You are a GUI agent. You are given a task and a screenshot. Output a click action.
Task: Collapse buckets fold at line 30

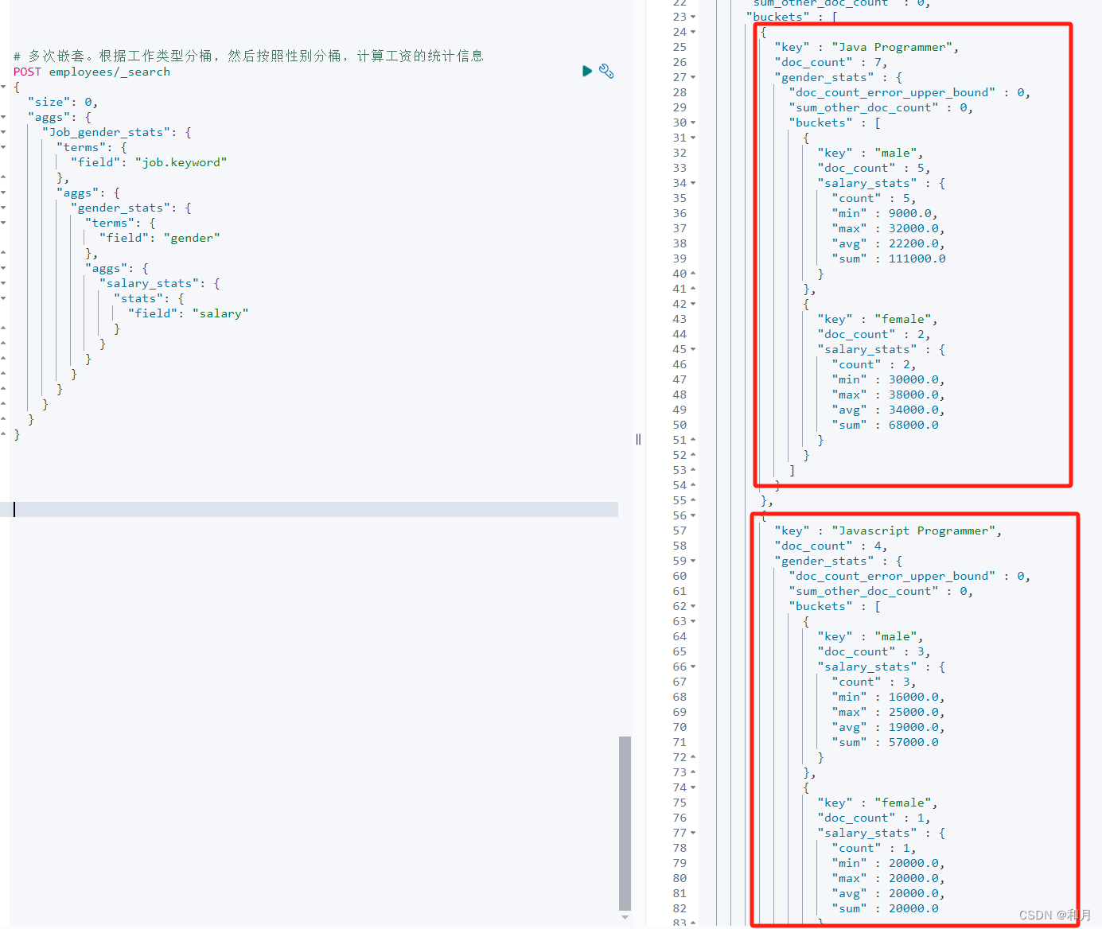(x=693, y=122)
